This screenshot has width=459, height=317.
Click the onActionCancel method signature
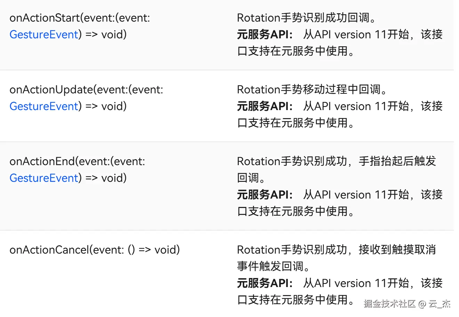pyautogui.click(x=95, y=250)
